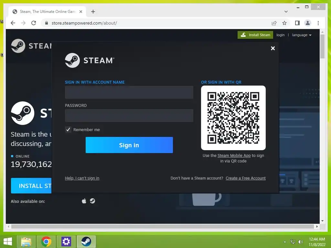Click the vertical scrollbar thumb
Screen dimensions: 331x248
coord(322,46)
